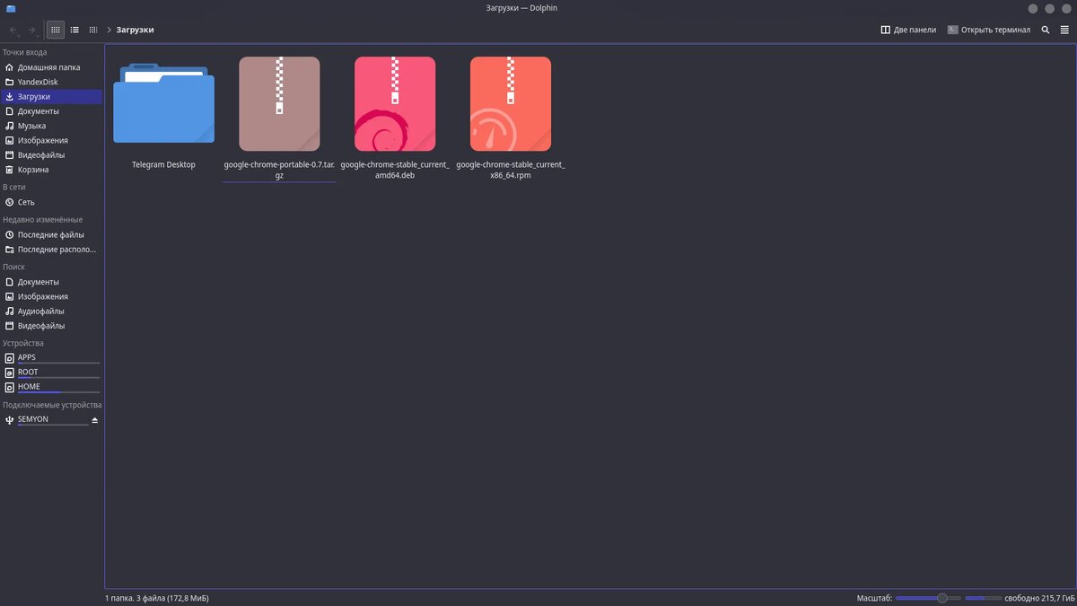Screen dimensions: 1077x606
Task: Click the "В сети" section header
Action: (x=13, y=187)
